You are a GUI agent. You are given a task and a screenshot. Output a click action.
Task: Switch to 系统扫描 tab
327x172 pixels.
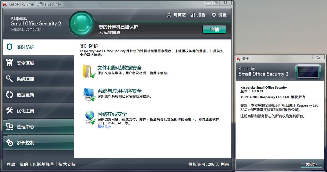38,79
